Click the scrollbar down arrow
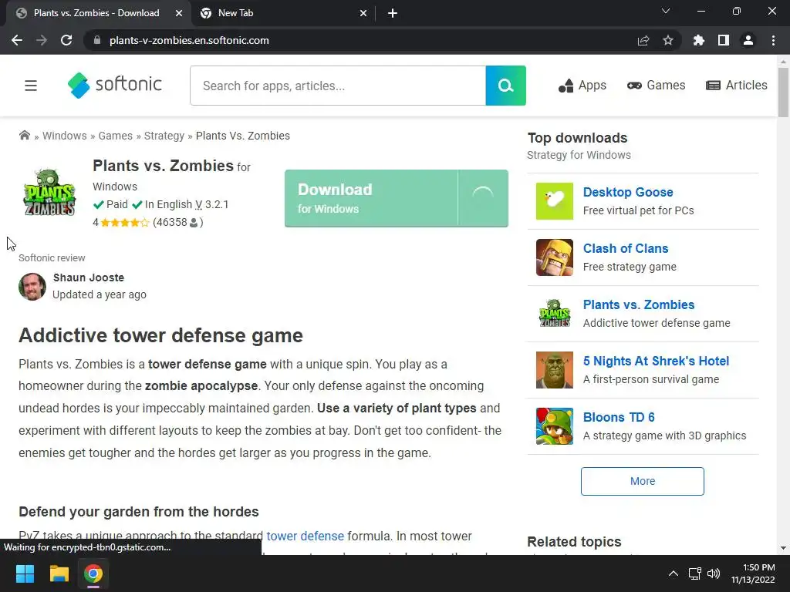790x592 pixels. (783, 548)
